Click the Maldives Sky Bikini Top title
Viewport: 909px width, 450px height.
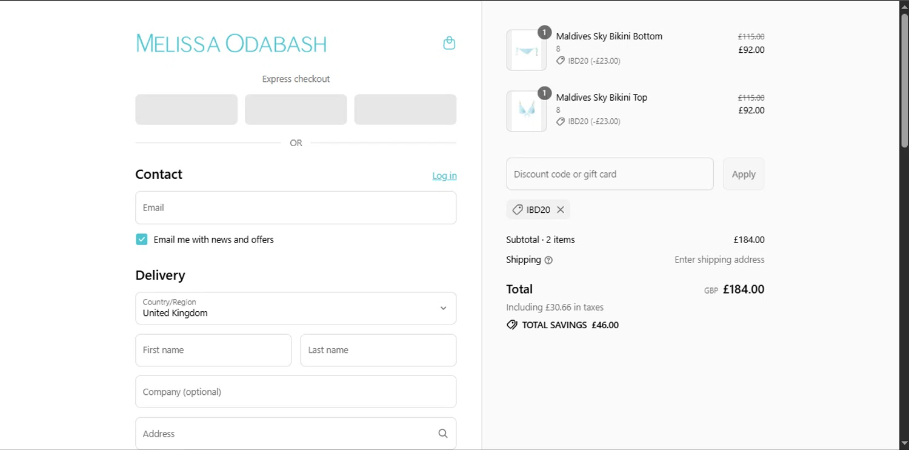click(602, 97)
